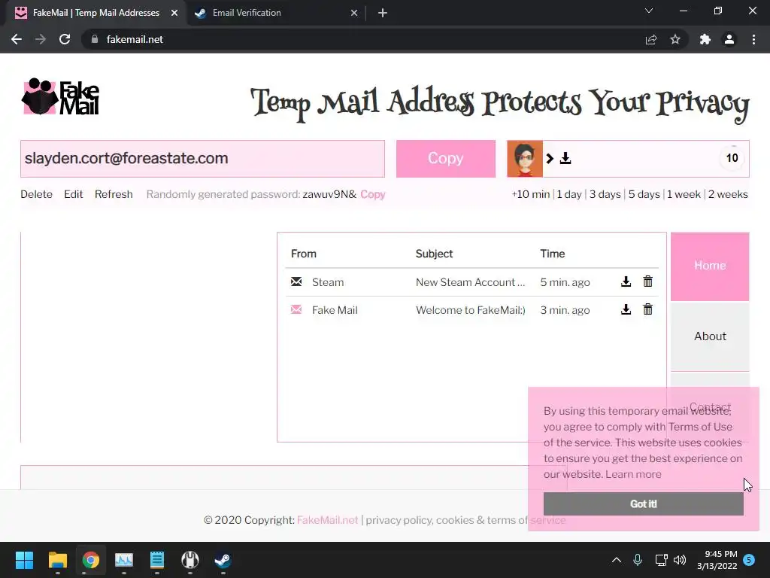770x578 pixels.
Task: Open the notification badge showing 5
Action: tap(749, 560)
